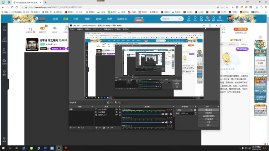Show hidden icons in the system tray
Viewport: 269px width, 151px height.
coord(239,148)
